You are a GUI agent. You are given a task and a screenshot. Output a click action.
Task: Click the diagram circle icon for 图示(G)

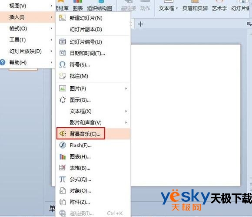tap(63, 100)
